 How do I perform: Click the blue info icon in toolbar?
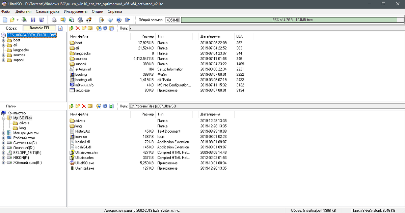tap(110, 20)
